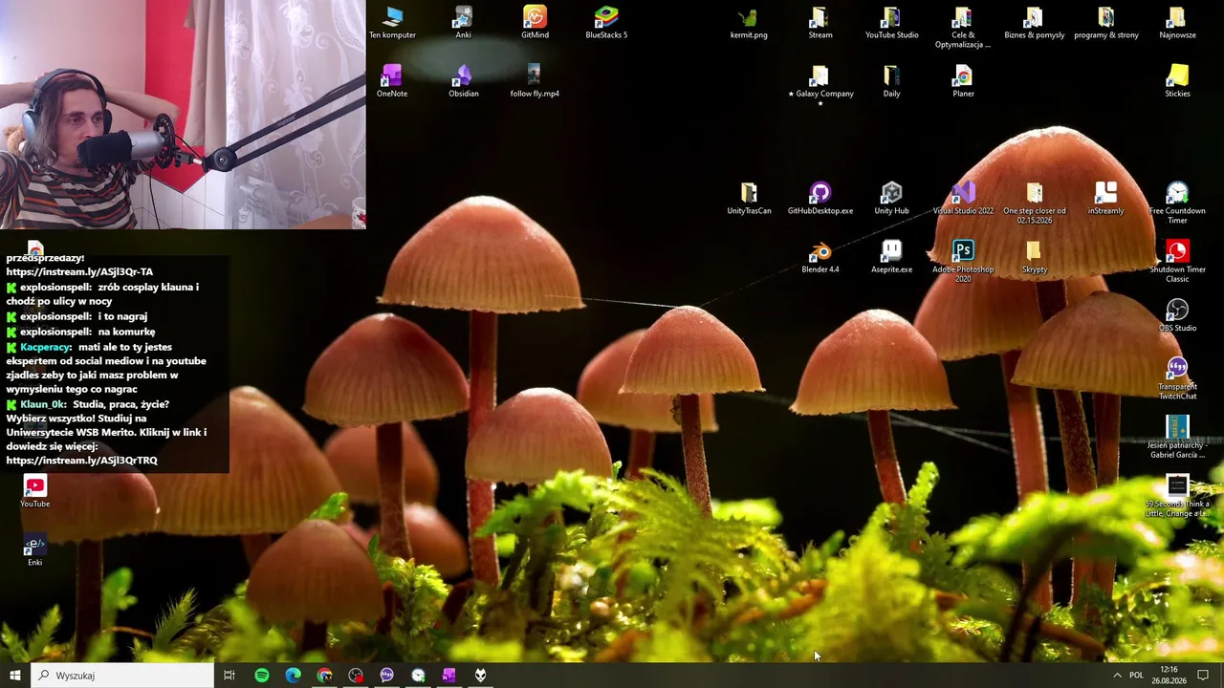Screen dimensions: 1224x688
Task: Select the Obsidian desktop shortcut
Action: click(x=463, y=81)
